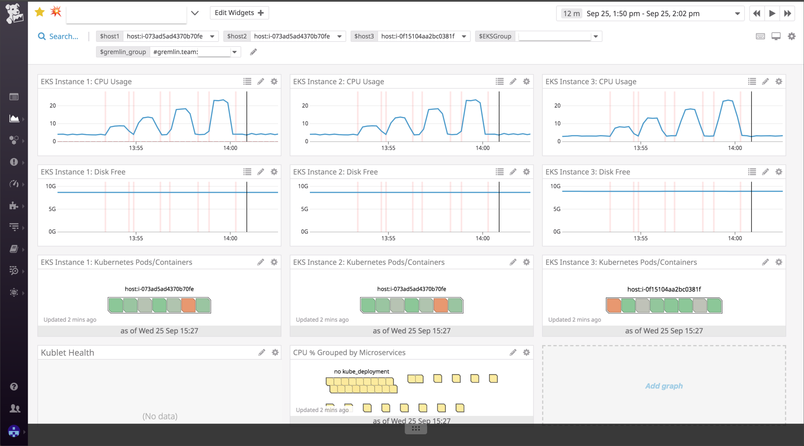Open the $EKSGroup dropdown
Image resolution: width=804 pixels, height=446 pixels.
tap(596, 36)
